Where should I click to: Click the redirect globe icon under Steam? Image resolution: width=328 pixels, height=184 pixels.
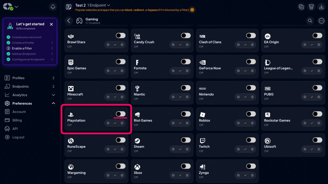(187, 149)
